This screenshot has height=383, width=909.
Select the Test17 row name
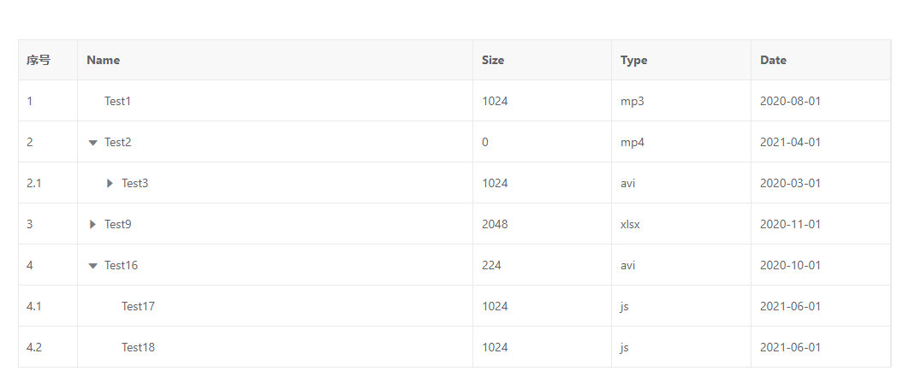(138, 306)
